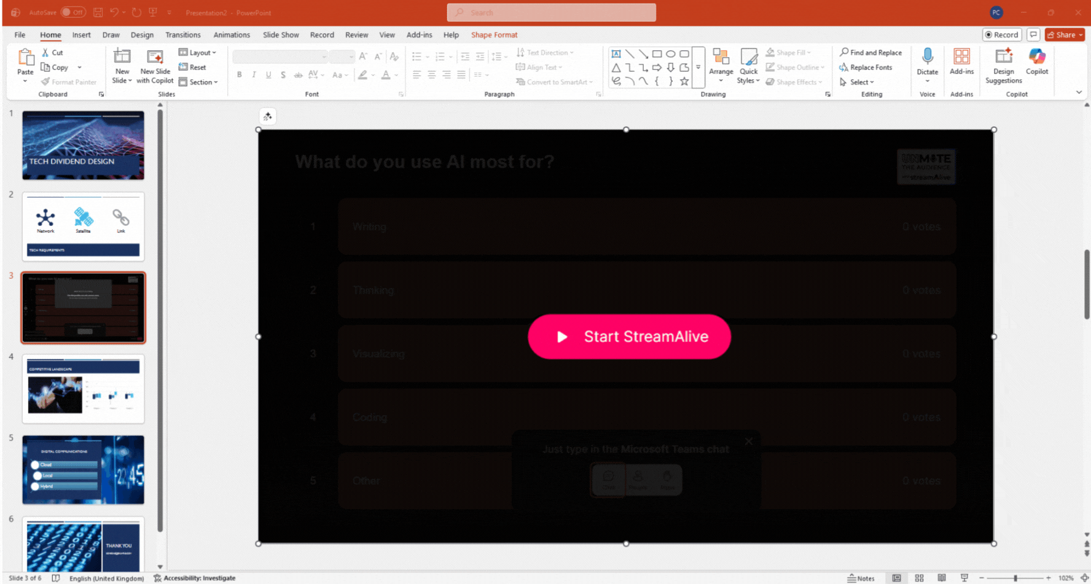Open the File menu
Screen dimensions: 1091x584
tap(20, 35)
